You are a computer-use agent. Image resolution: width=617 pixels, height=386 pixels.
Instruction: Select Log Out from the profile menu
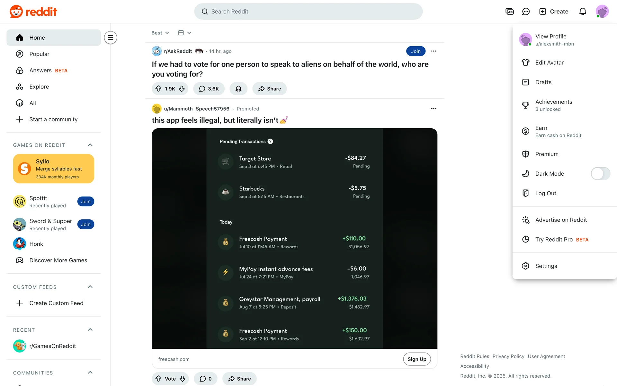[x=545, y=193]
